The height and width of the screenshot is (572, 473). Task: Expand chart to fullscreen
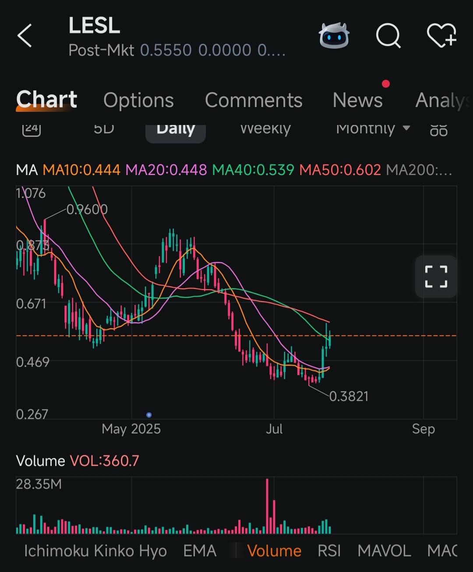click(x=436, y=277)
